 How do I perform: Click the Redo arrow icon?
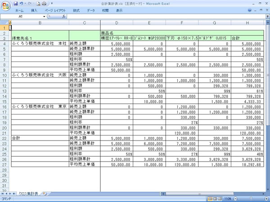[x=29, y=4]
